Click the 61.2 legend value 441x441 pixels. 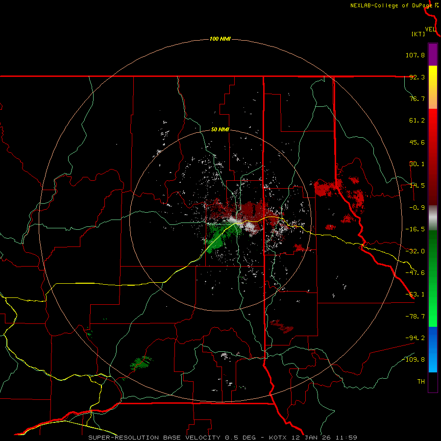pyautogui.click(x=417, y=121)
